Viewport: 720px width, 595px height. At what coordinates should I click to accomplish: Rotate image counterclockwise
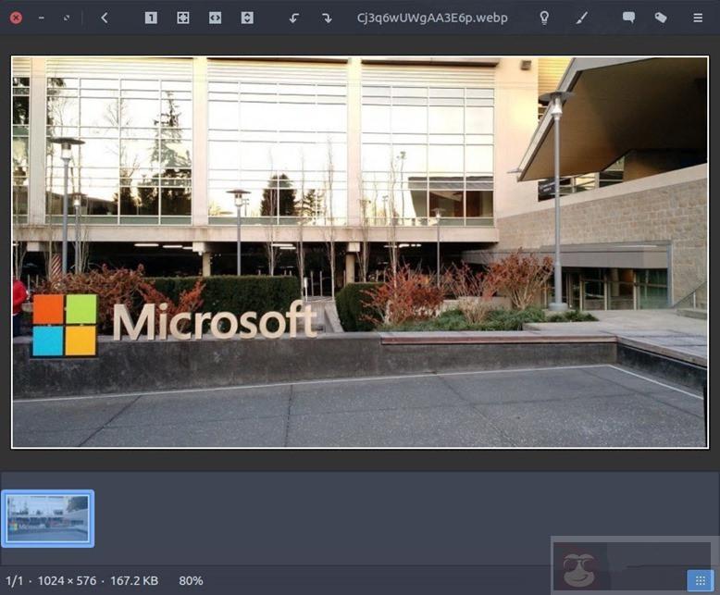[x=294, y=18]
